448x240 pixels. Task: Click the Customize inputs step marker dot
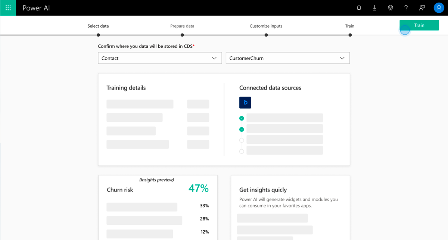pyautogui.click(x=266, y=35)
